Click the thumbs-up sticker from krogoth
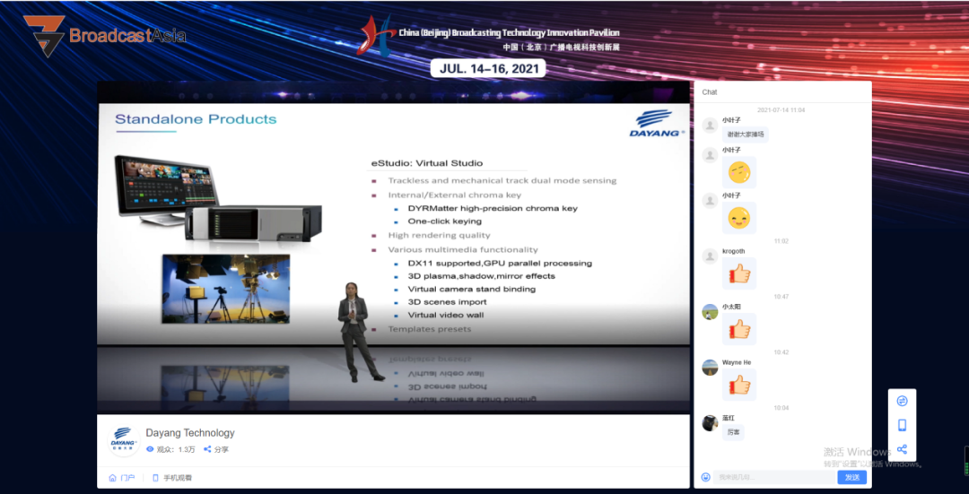969x494 pixels. (x=739, y=273)
